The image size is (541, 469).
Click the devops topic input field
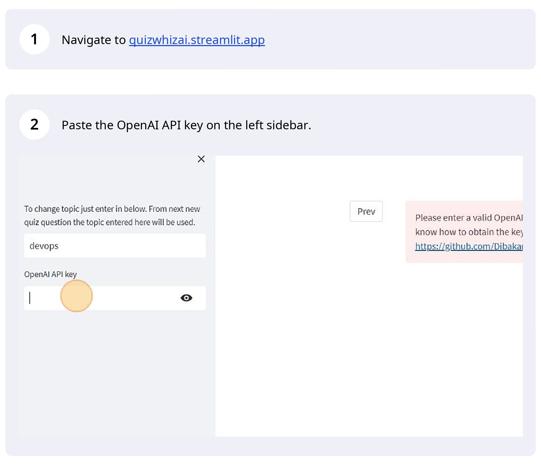(x=115, y=246)
